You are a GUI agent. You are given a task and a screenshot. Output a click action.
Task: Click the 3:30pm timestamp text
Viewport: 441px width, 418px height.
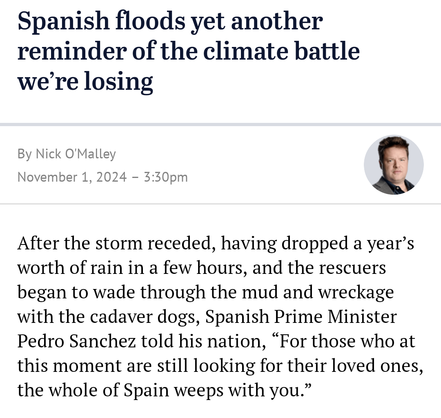click(x=166, y=178)
